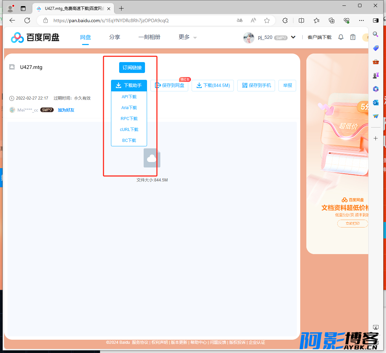This screenshot has width=386, height=353.
Task: Open sidebar tools briefcase icon
Action: [x=376, y=62]
